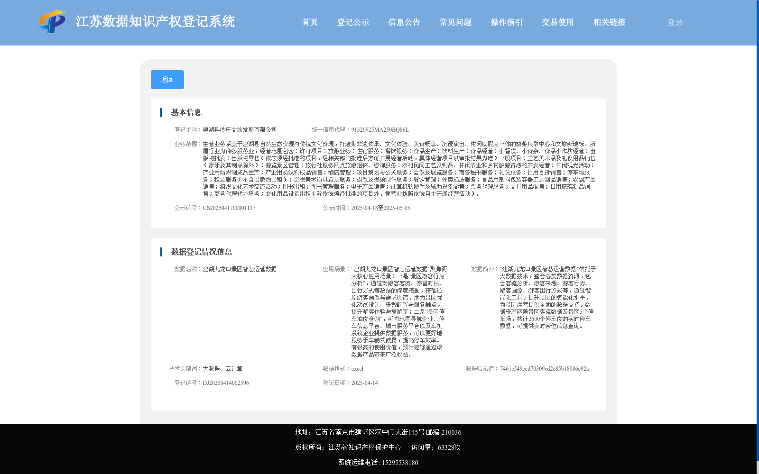Open the 登记公示 menu item
Image resolution: width=759 pixels, height=474 pixels.
click(x=353, y=22)
